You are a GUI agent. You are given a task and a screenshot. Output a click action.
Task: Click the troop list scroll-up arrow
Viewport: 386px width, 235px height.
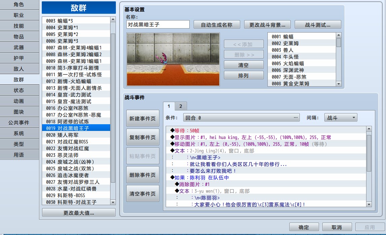(x=113, y=19)
